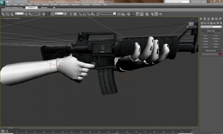Open the Utilities hammer panel tab
The image size is (223, 134).
click(x=220, y=19)
